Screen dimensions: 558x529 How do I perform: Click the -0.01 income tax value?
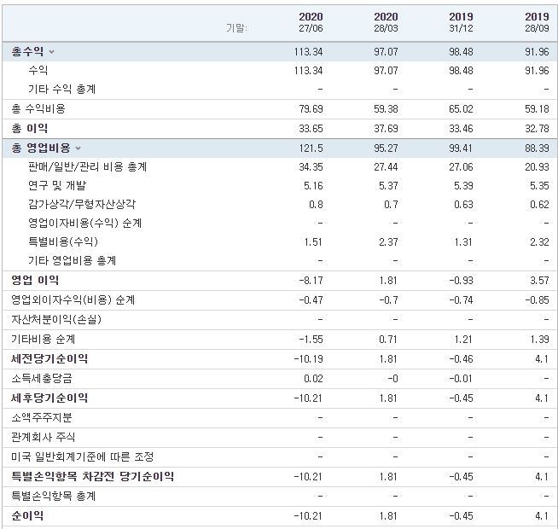click(461, 378)
